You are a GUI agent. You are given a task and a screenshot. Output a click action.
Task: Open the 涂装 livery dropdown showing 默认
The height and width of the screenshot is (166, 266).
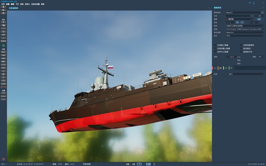pos(246,74)
